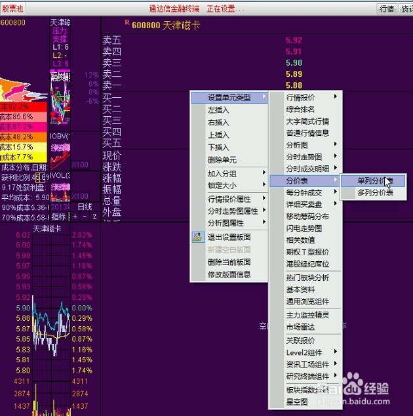
Task: Expand Level2组件 submenu
Action: coord(306,352)
